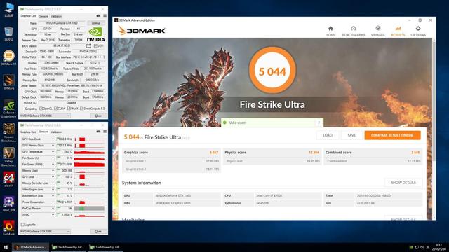This screenshot has height=252, width=449.
Task: Select FurMark desktop icon
Action: [x=9, y=227]
